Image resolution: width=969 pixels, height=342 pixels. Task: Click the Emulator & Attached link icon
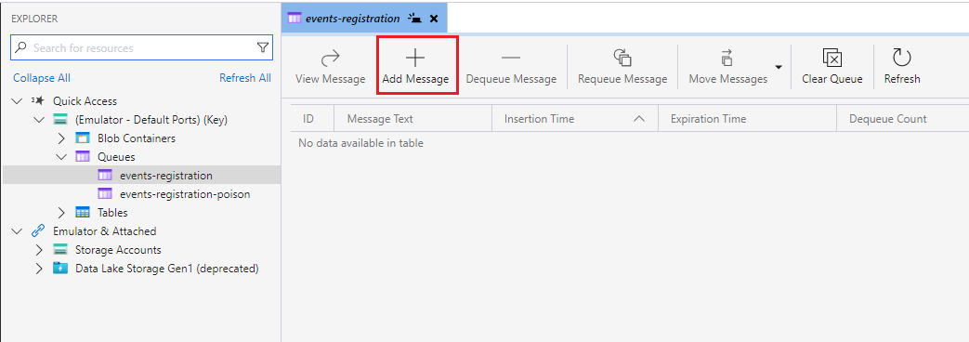coord(38,230)
